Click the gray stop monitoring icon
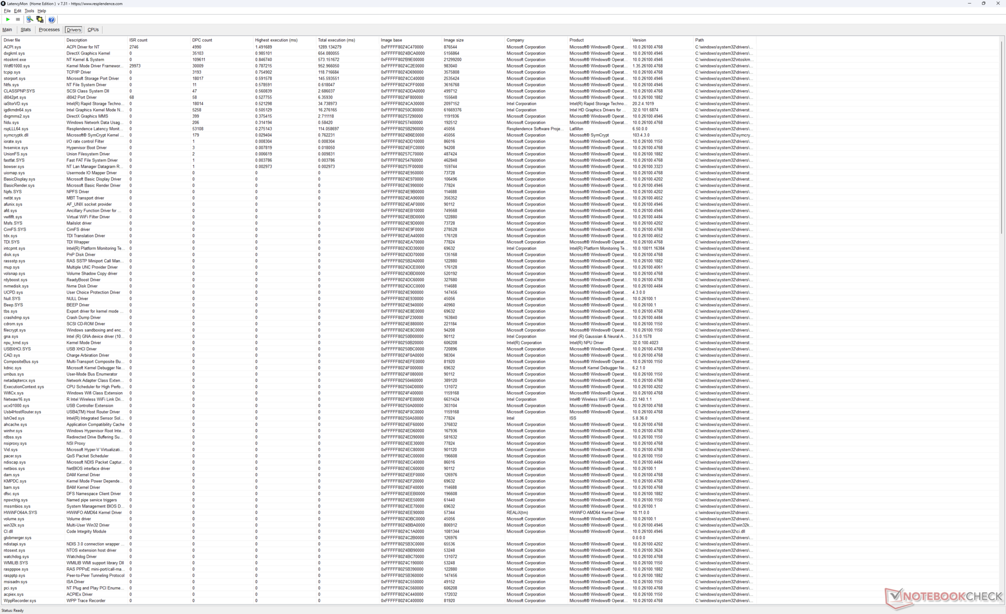Screen dimensions: 1006x614 coord(18,19)
